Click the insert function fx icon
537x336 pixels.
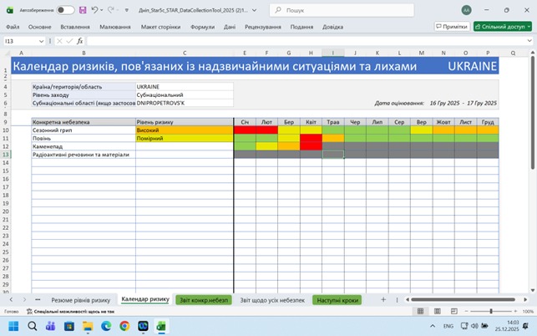(79, 41)
